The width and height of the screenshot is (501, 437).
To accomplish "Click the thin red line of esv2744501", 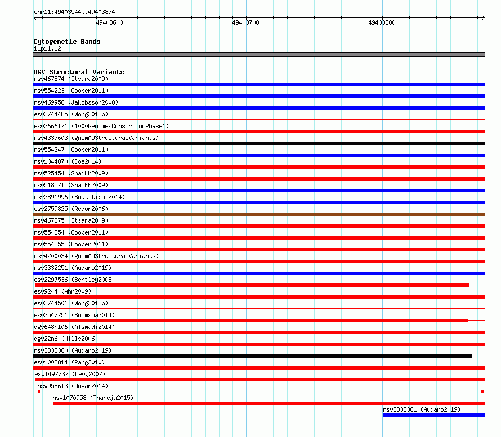I will point(259,309).
